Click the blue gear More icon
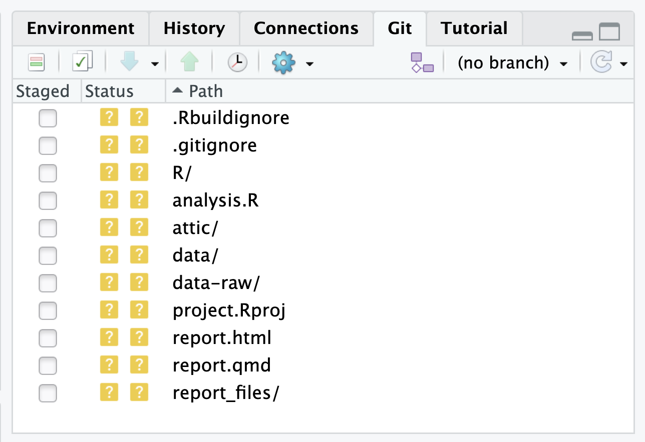645x442 pixels. 284,63
